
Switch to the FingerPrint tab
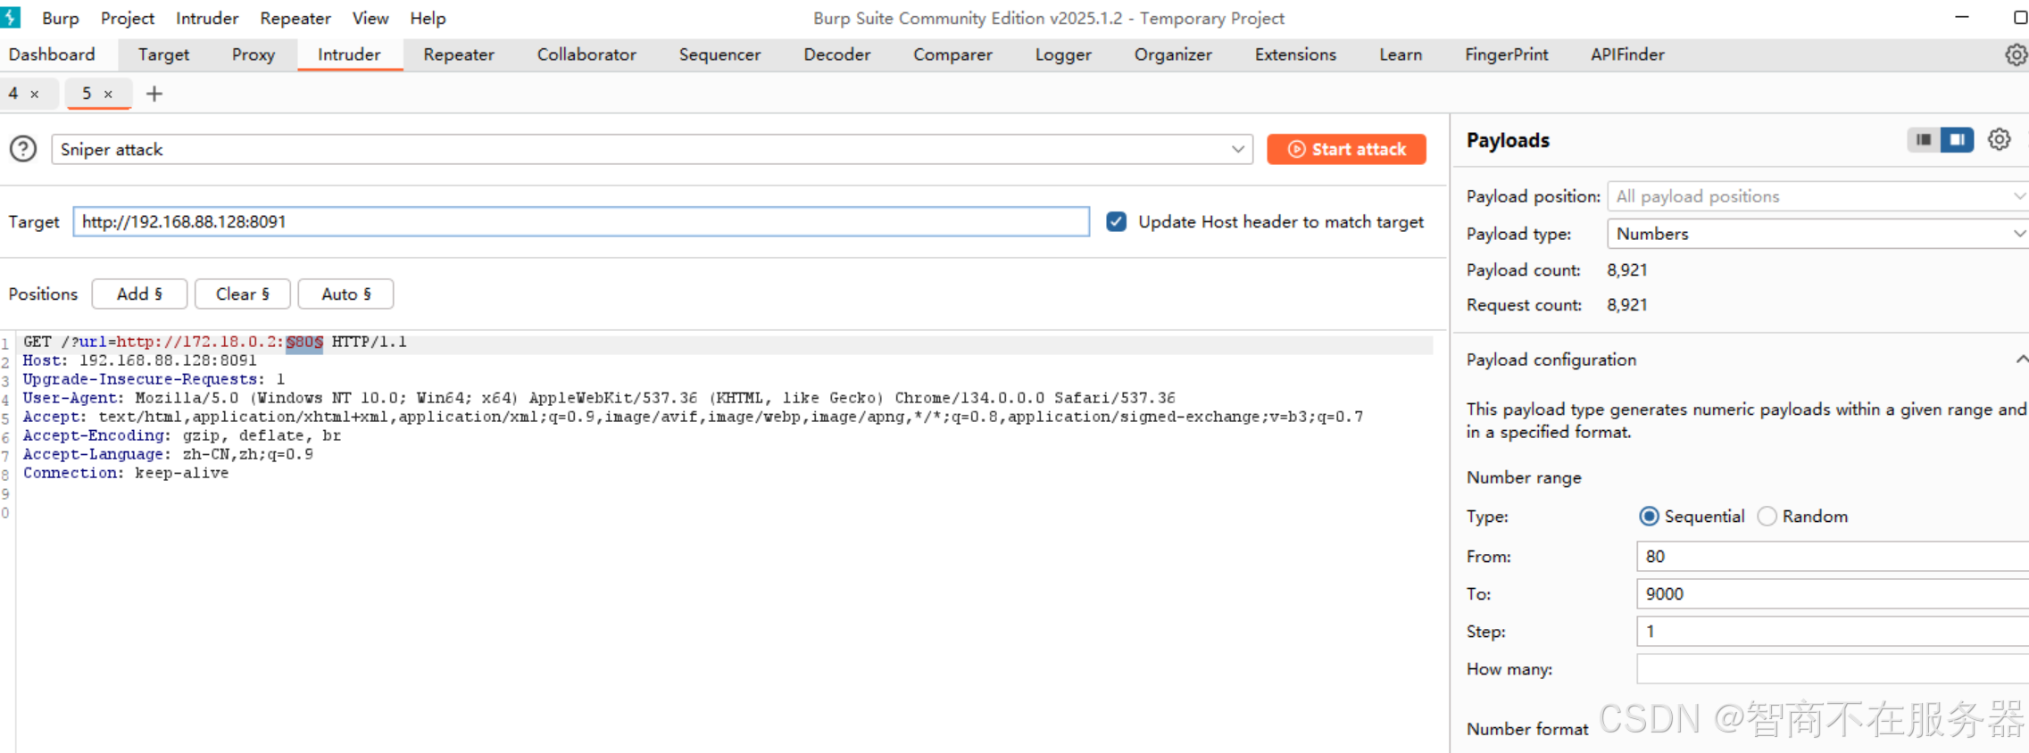[x=1507, y=54]
